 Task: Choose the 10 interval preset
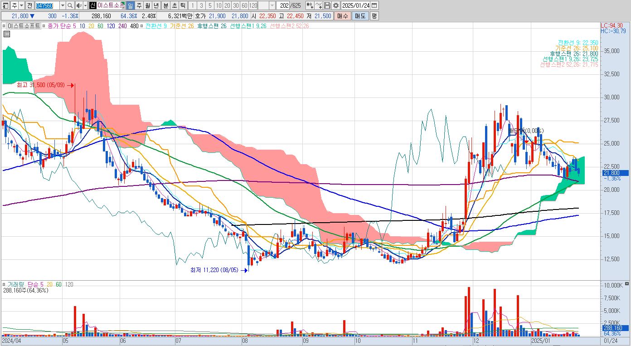coord(218,5)
